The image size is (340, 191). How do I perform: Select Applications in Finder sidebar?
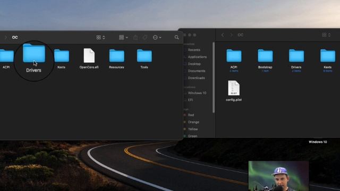point(197,57)
